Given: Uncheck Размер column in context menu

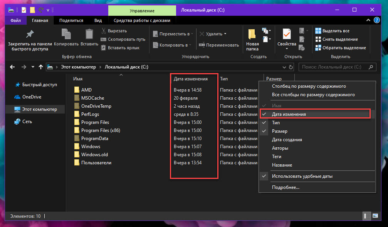Looking at the screenshot, I should click(317, 131).
